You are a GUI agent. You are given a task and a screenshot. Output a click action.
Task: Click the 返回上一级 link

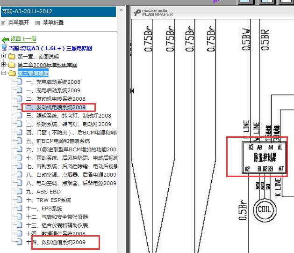pos(23,39)
